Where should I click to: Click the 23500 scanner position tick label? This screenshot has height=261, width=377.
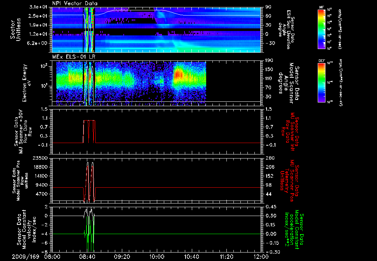[x=40, y=158]
